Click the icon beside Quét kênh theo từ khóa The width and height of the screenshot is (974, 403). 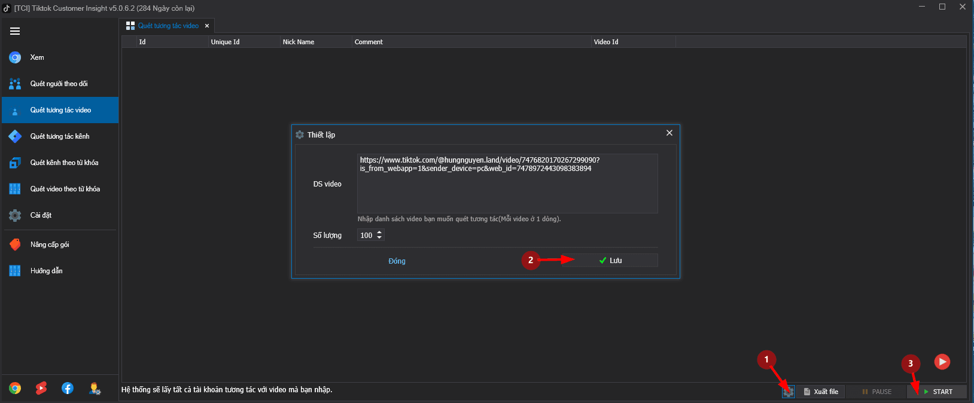click(15, 163)
